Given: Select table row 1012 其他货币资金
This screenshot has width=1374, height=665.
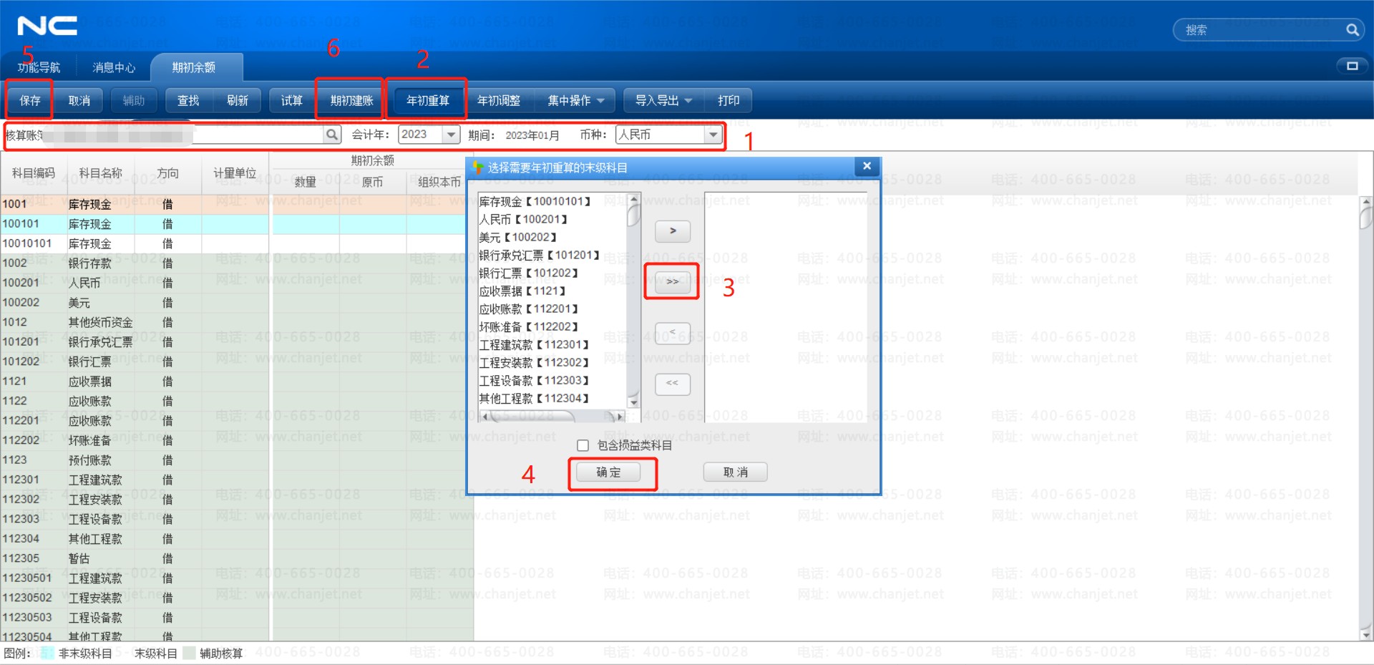Looking at the screenshot, I should coord(236,322).
